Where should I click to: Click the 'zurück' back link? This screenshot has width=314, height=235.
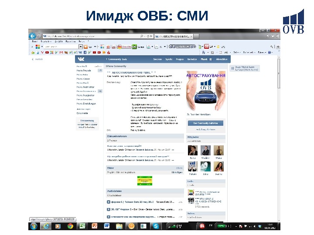point(38,59)
